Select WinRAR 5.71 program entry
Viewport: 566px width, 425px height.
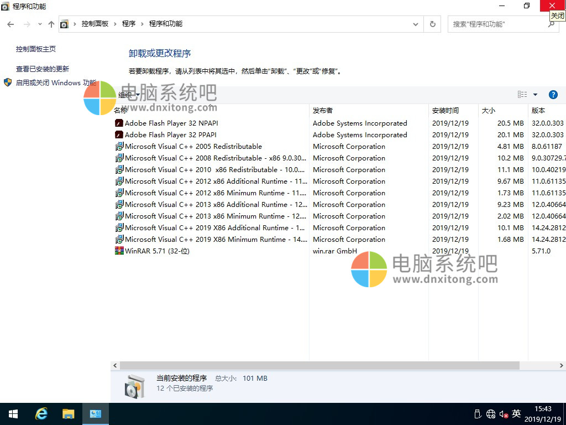(158, 251)
